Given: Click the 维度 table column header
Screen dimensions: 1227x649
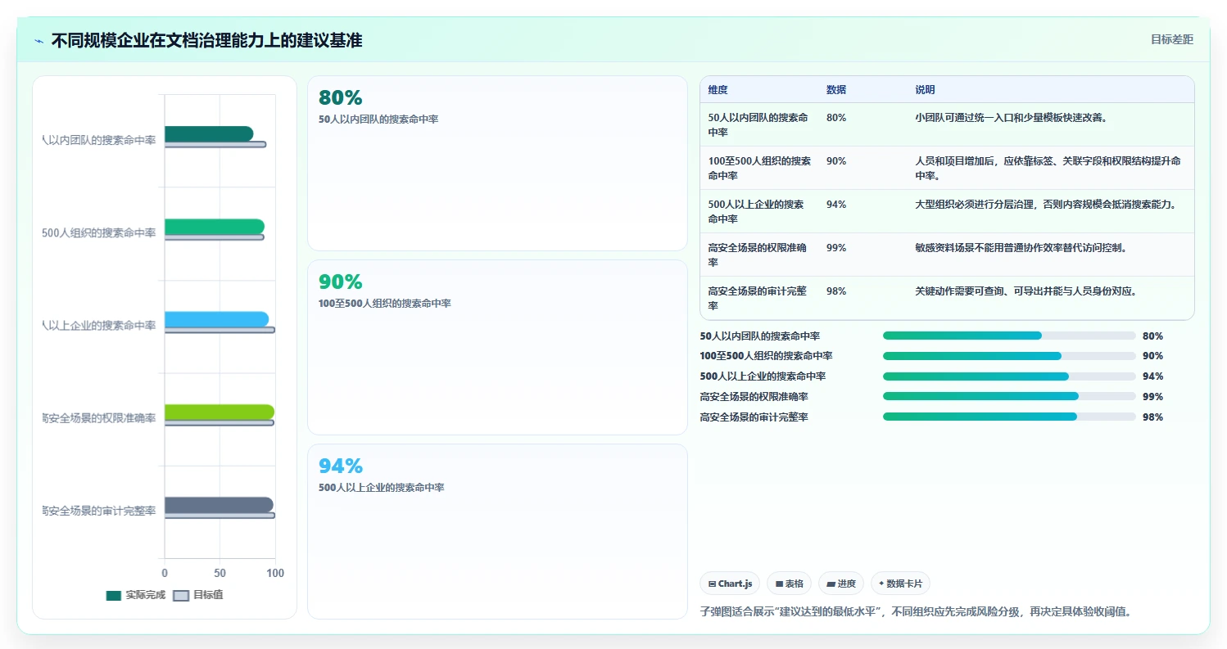Looking at the screenshot, I should point(718,89).
